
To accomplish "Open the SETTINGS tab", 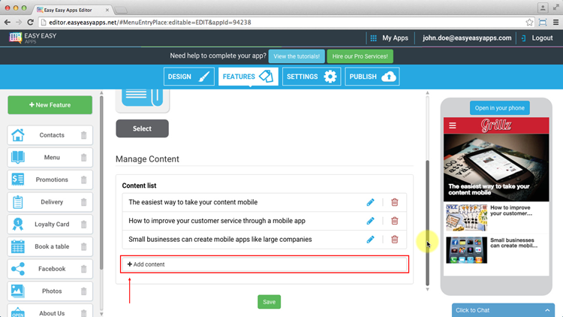I will tap(311, 77).
